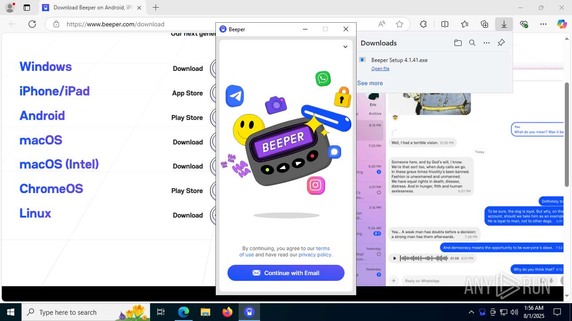This screenshot has width=572, height=321.
Task: Search downloads with magnifier icon
Action: [472, 43]
